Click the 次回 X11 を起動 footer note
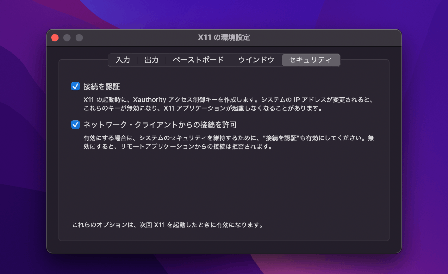The image size is (448, 274). point(168,225)
